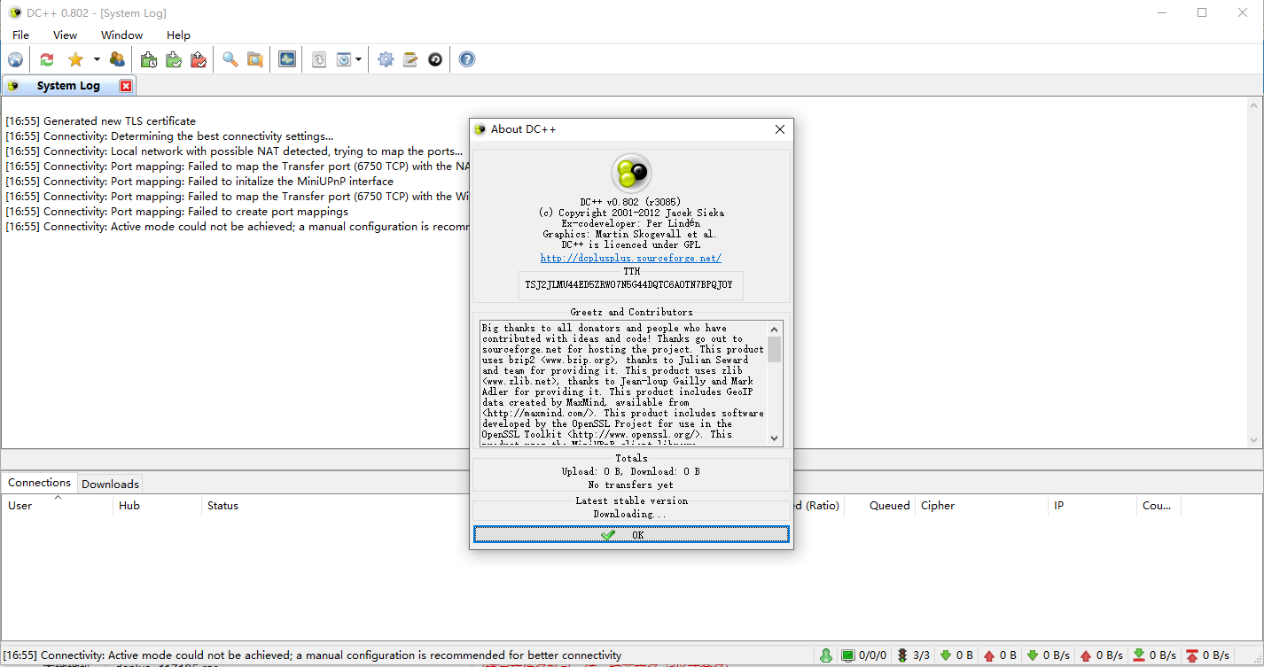The image size is (1264, 667).
Task: Open the Users toolbar icon
Action: click(117, 59)
